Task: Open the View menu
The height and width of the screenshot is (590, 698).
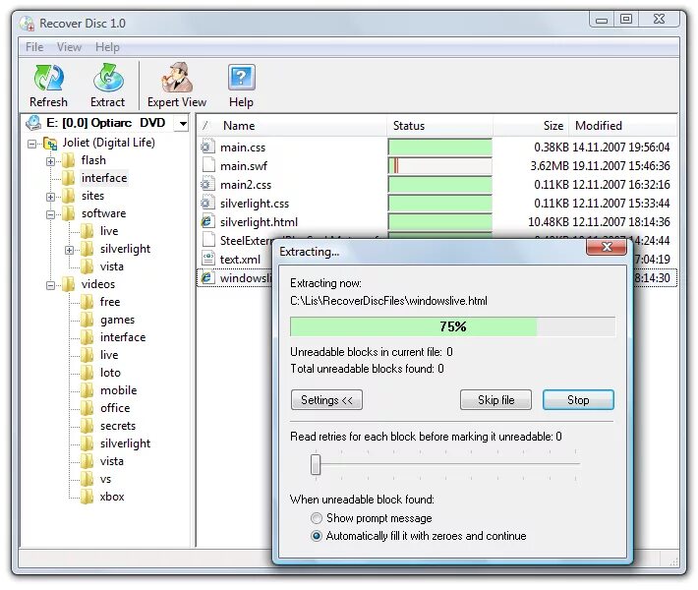Action: pyautogui.click(x=69, y=47)
